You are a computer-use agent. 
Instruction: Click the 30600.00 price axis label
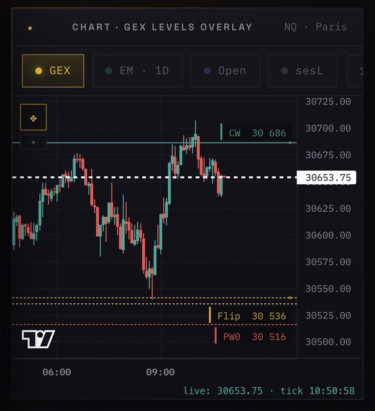click(328, 235)
